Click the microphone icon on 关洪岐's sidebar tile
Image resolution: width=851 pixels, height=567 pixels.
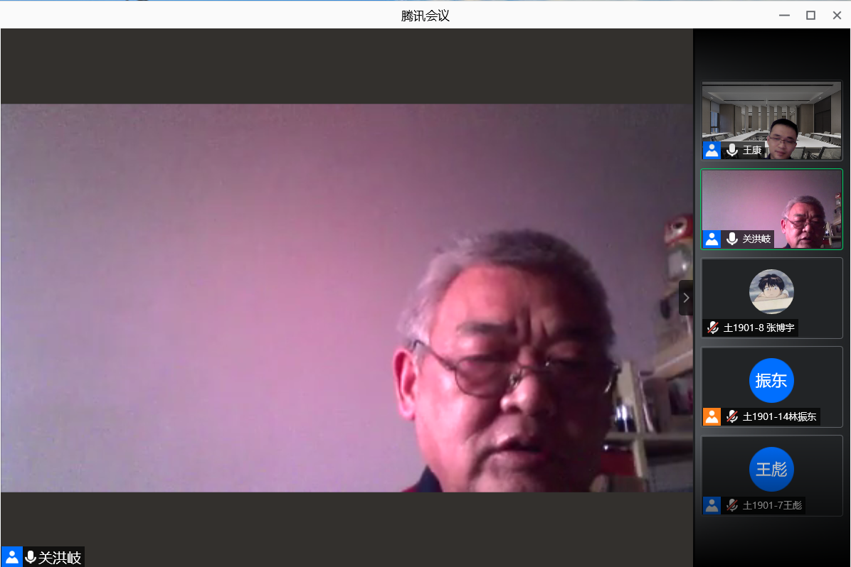pyautogui.click(x=731, y=239)
